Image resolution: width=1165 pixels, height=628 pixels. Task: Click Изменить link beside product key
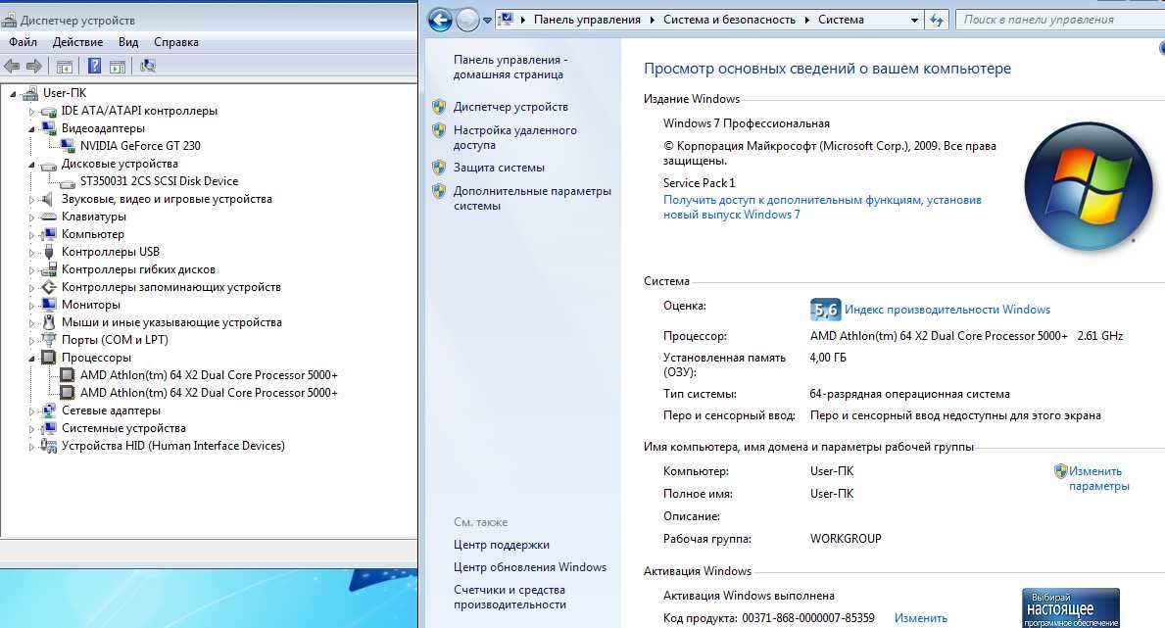tap(921, 618)
